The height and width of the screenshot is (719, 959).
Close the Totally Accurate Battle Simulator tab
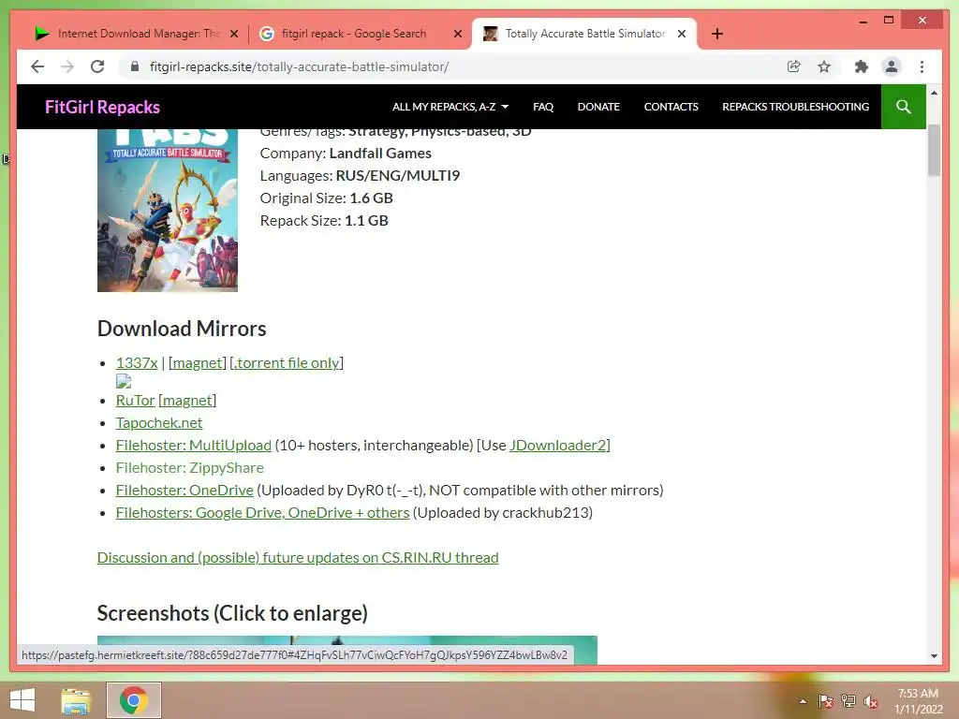[x=682, y=34]
